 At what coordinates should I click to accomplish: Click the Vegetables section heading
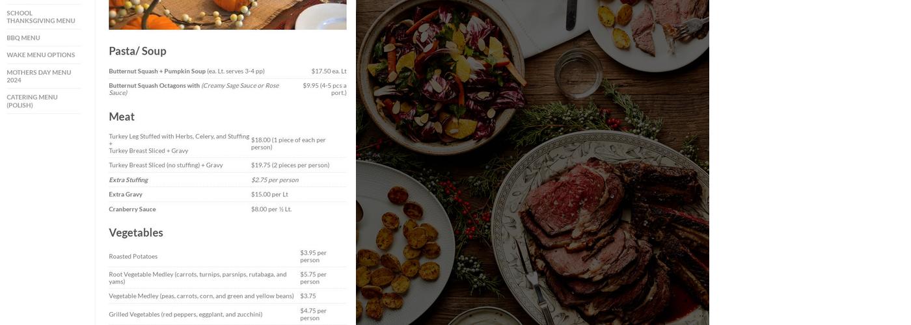(136, 232)
